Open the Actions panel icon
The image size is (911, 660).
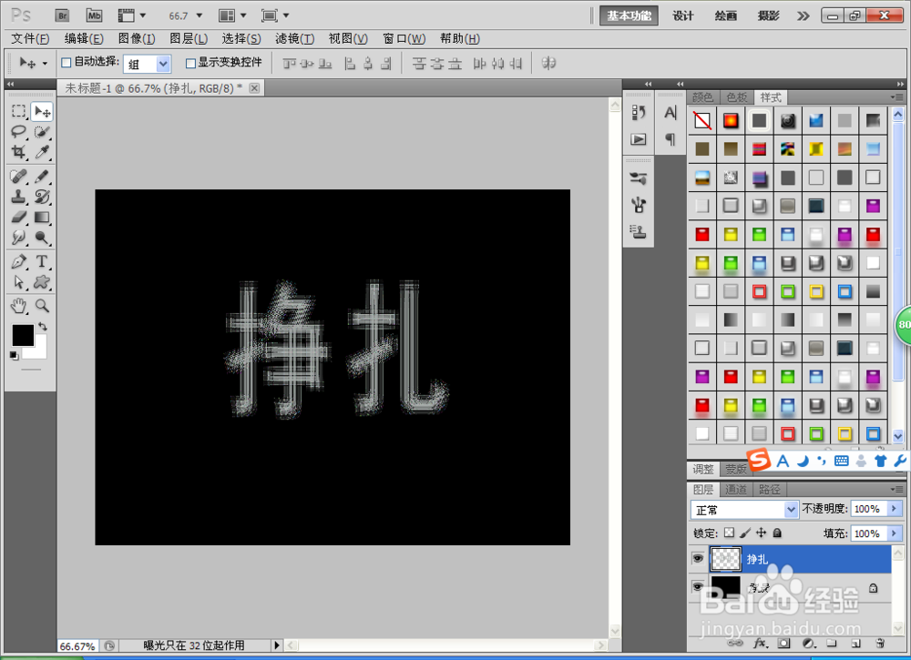[639, 139]
